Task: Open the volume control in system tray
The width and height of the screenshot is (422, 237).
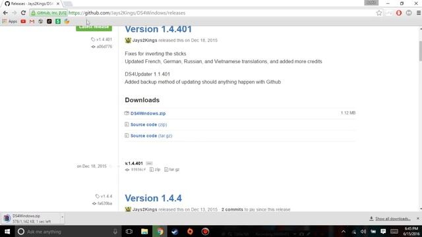Action: [x=363, y=232]
